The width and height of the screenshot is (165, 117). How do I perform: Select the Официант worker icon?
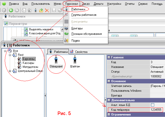pos(56,61)
